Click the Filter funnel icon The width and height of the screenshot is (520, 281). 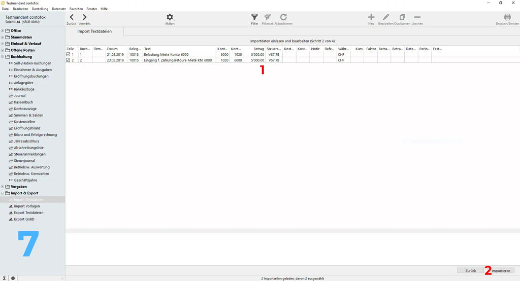click(x=254, y=18)
